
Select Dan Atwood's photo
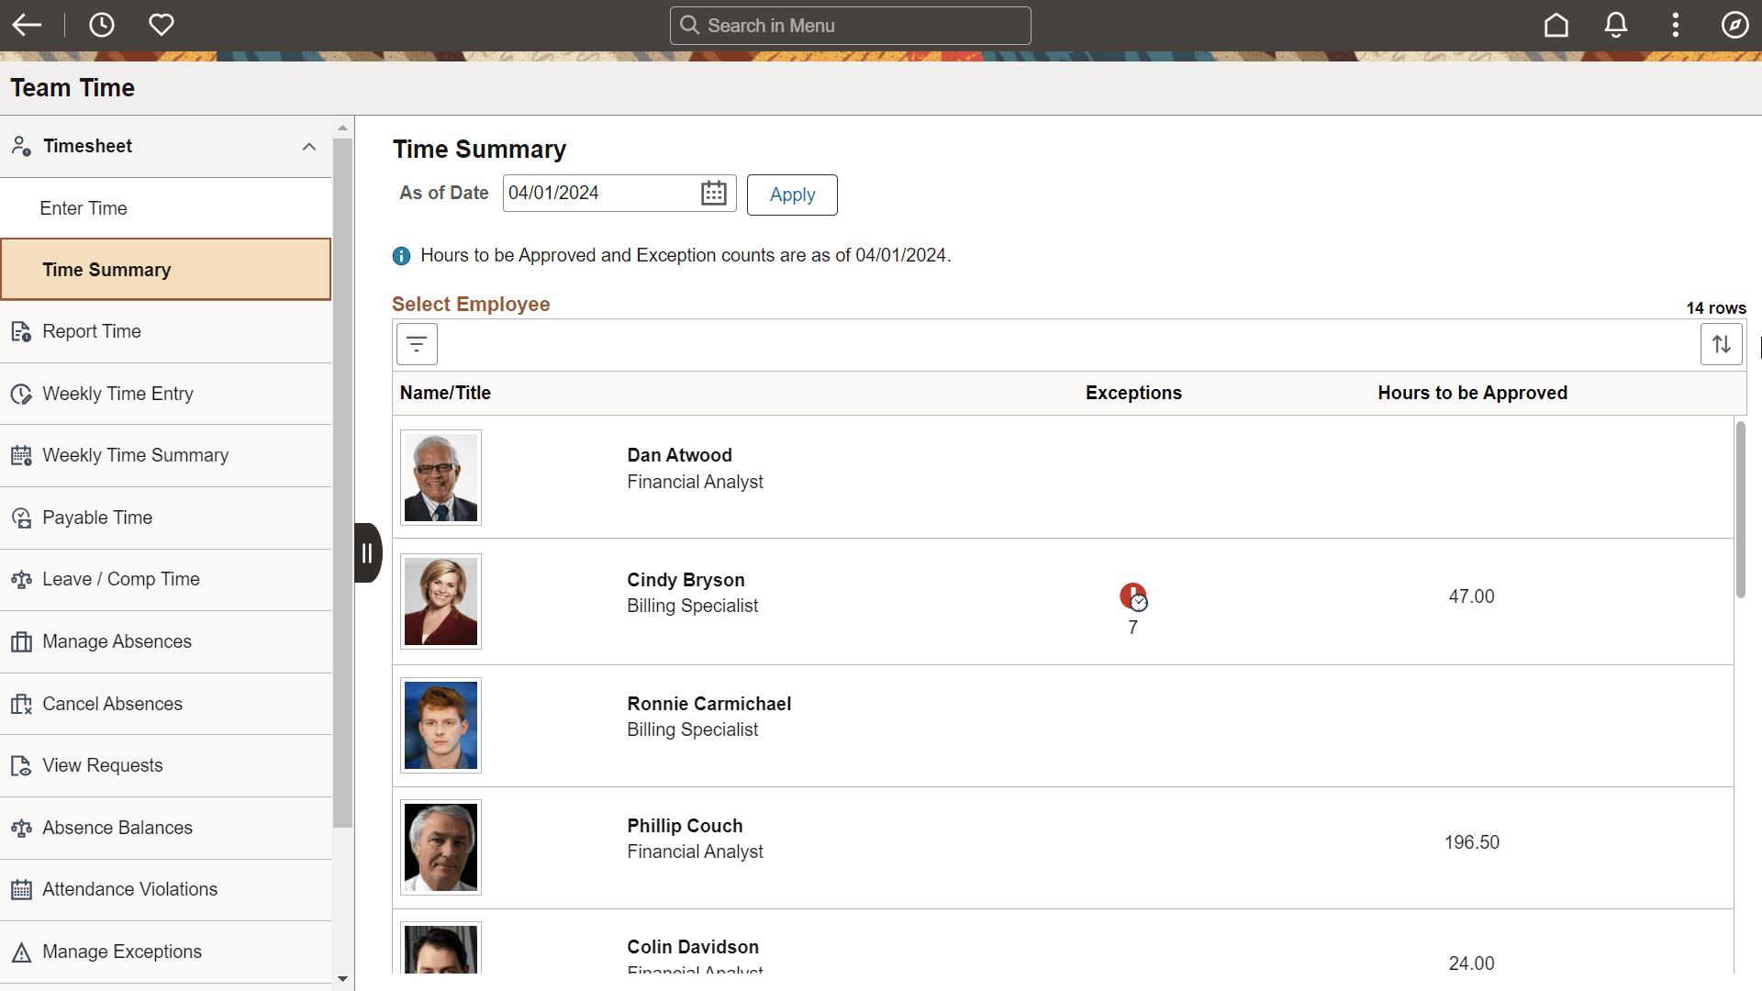point(440,476)
